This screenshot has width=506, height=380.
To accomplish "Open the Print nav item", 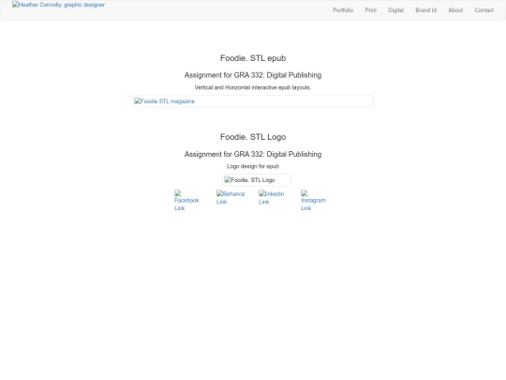I will coord(371,10).
